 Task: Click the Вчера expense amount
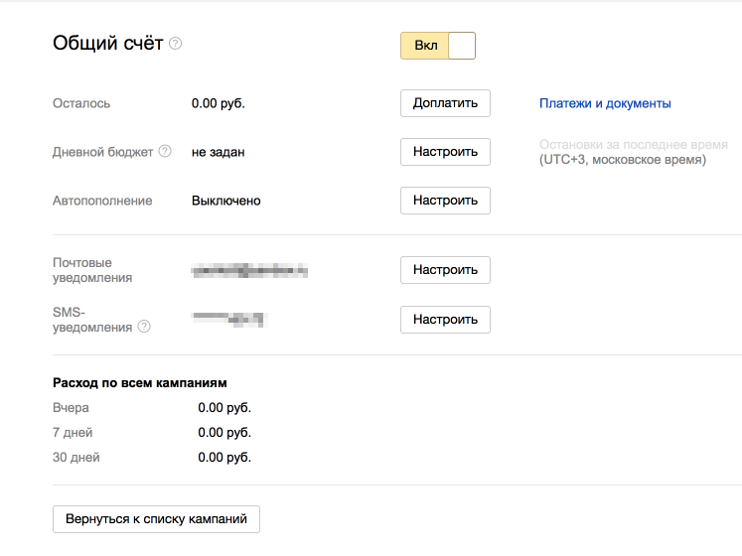click(224, 407)
